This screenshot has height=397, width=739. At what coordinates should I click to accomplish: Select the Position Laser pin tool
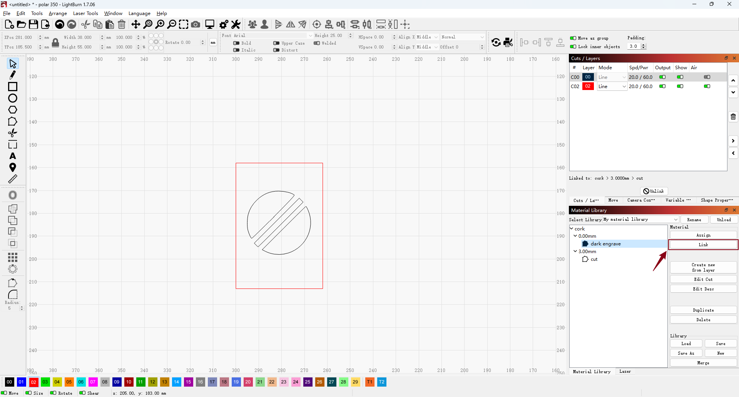pyautogui.click(x=13, y=168)
